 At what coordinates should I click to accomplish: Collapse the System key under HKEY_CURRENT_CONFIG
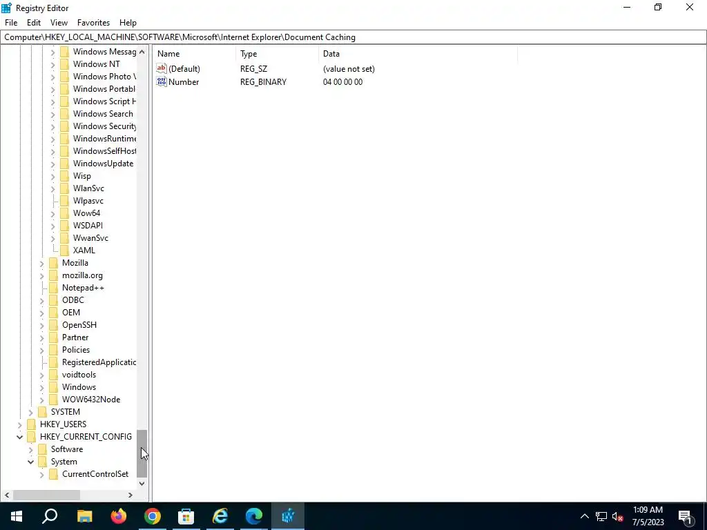tap(30, 462)
